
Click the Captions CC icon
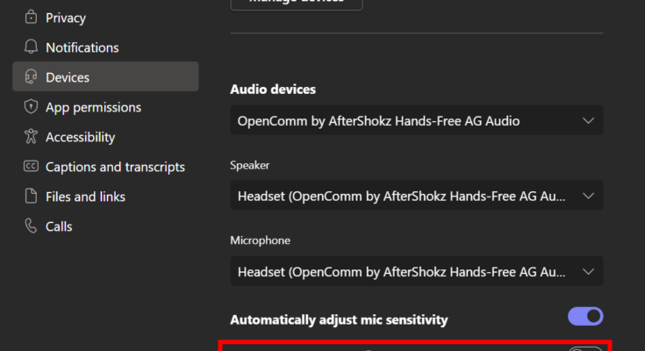pos(32,167)
